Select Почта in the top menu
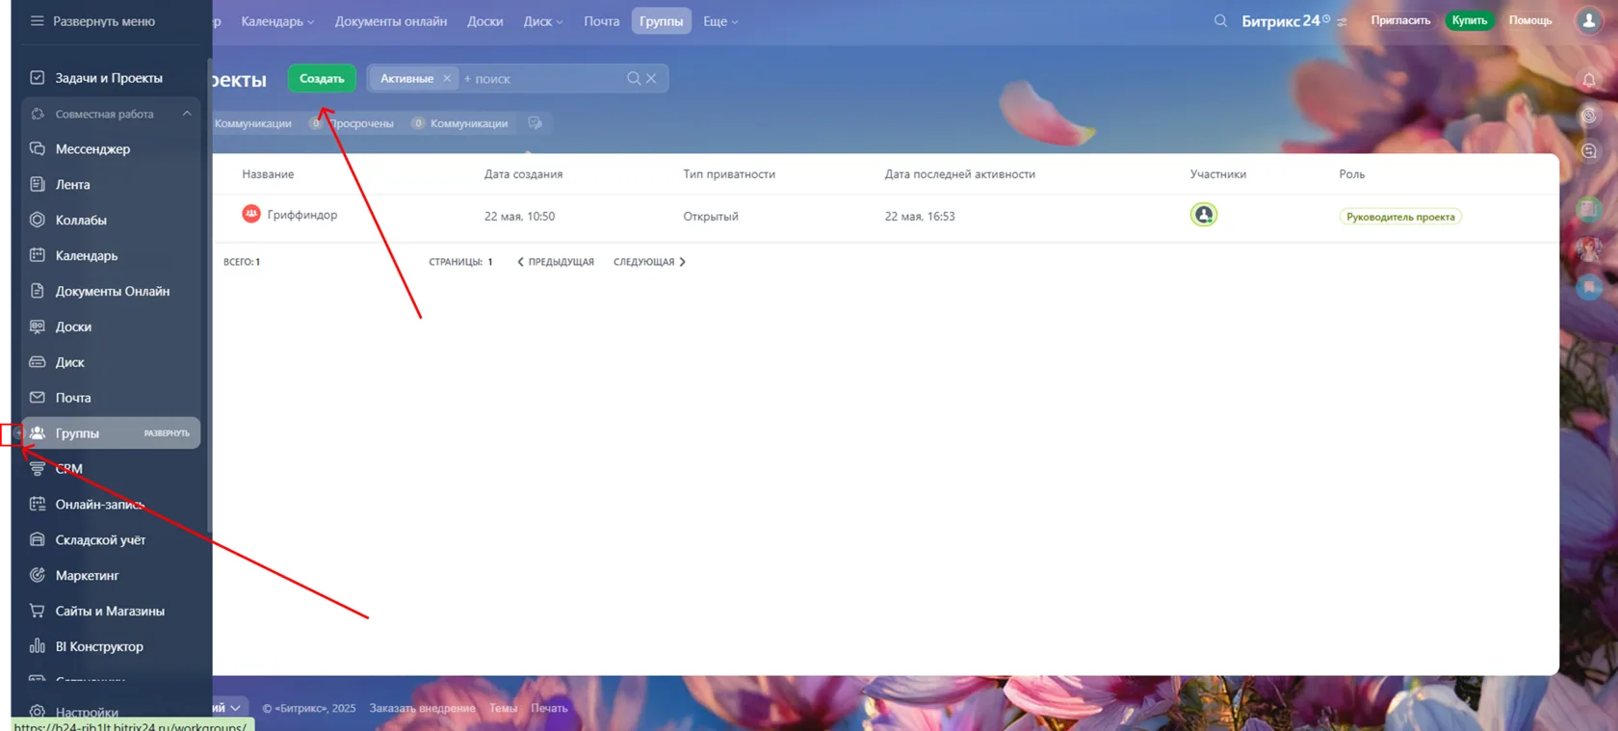The width and height of the screenshot is (1618, 731). tap(601, 21)
